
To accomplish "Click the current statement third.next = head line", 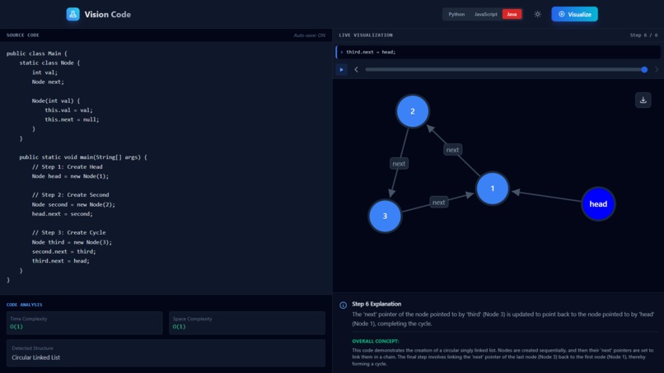I will pyautogui.click(x=498, y=52).
